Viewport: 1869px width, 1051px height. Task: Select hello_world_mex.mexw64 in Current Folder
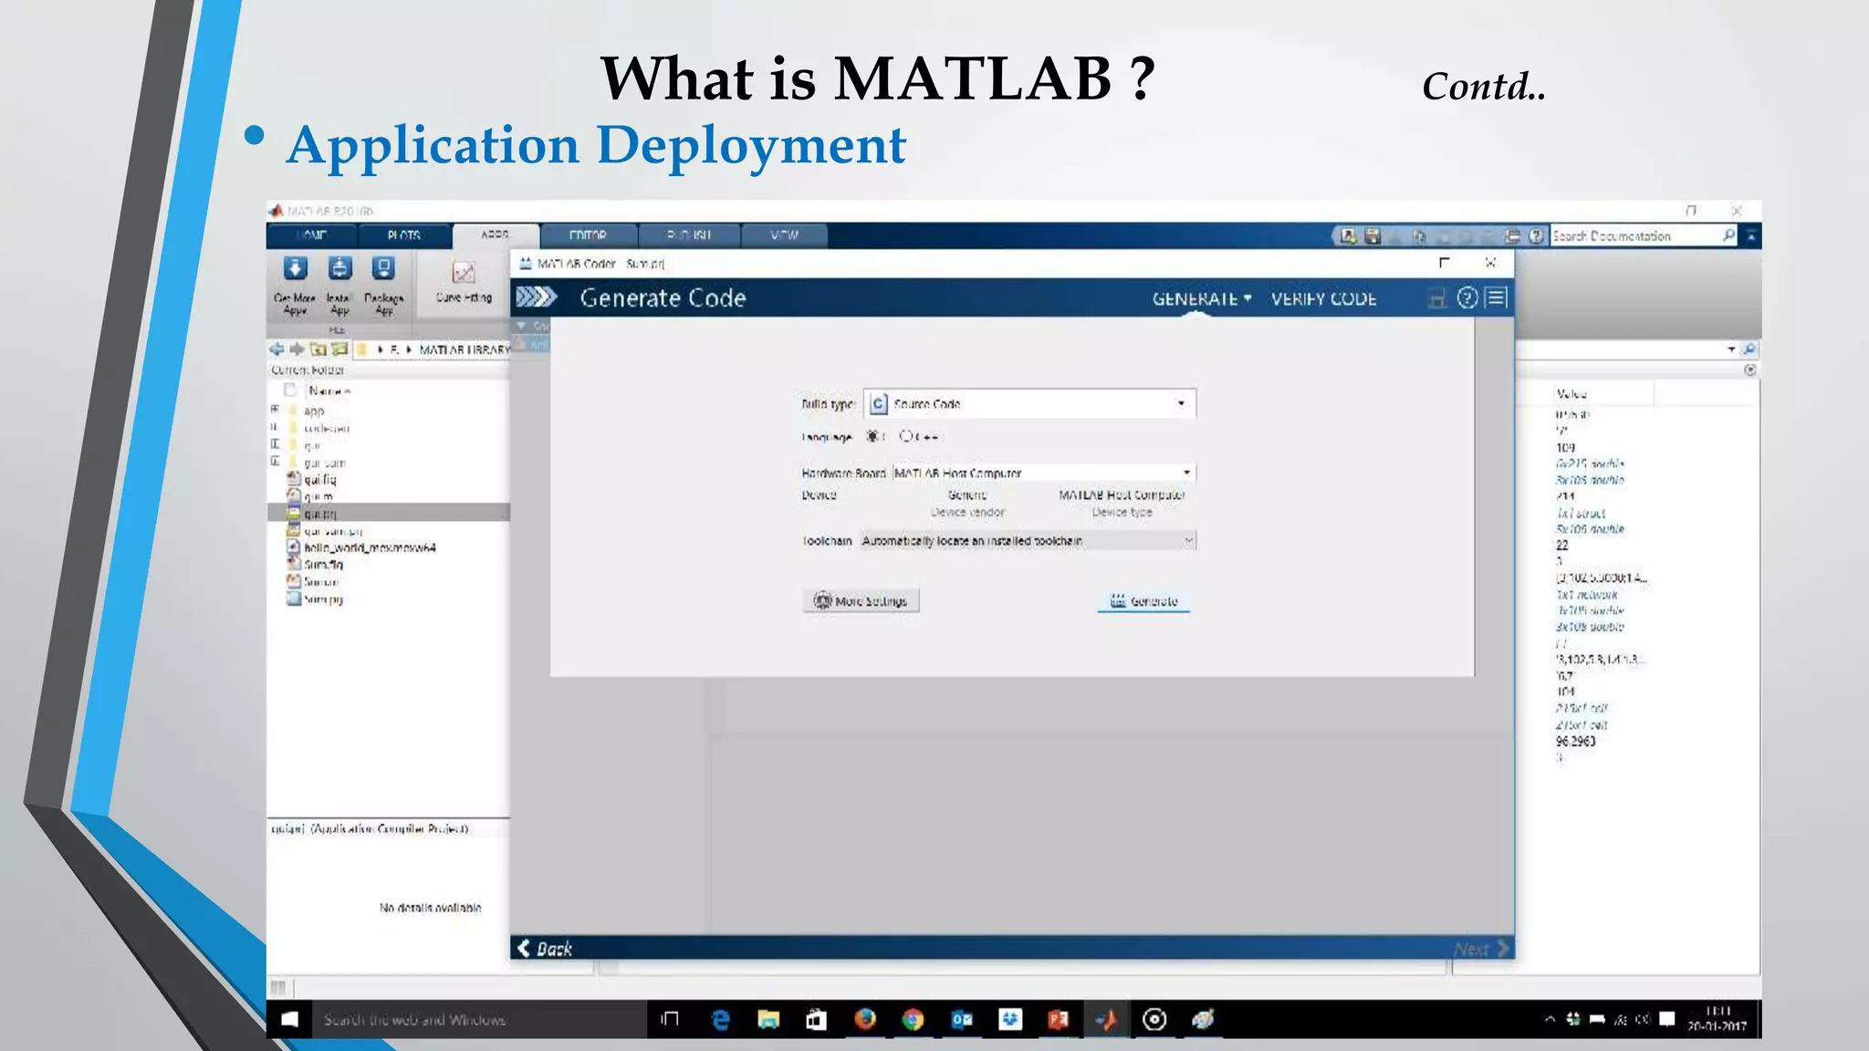pyautogui.click(x=370, y=547)
